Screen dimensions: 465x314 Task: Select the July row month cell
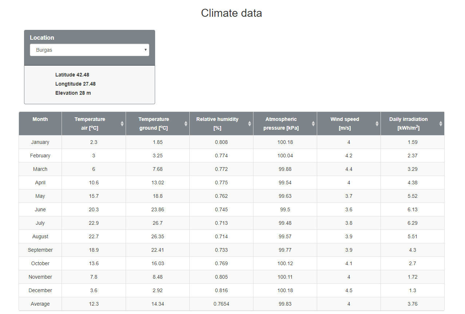(x=40, y=223)
